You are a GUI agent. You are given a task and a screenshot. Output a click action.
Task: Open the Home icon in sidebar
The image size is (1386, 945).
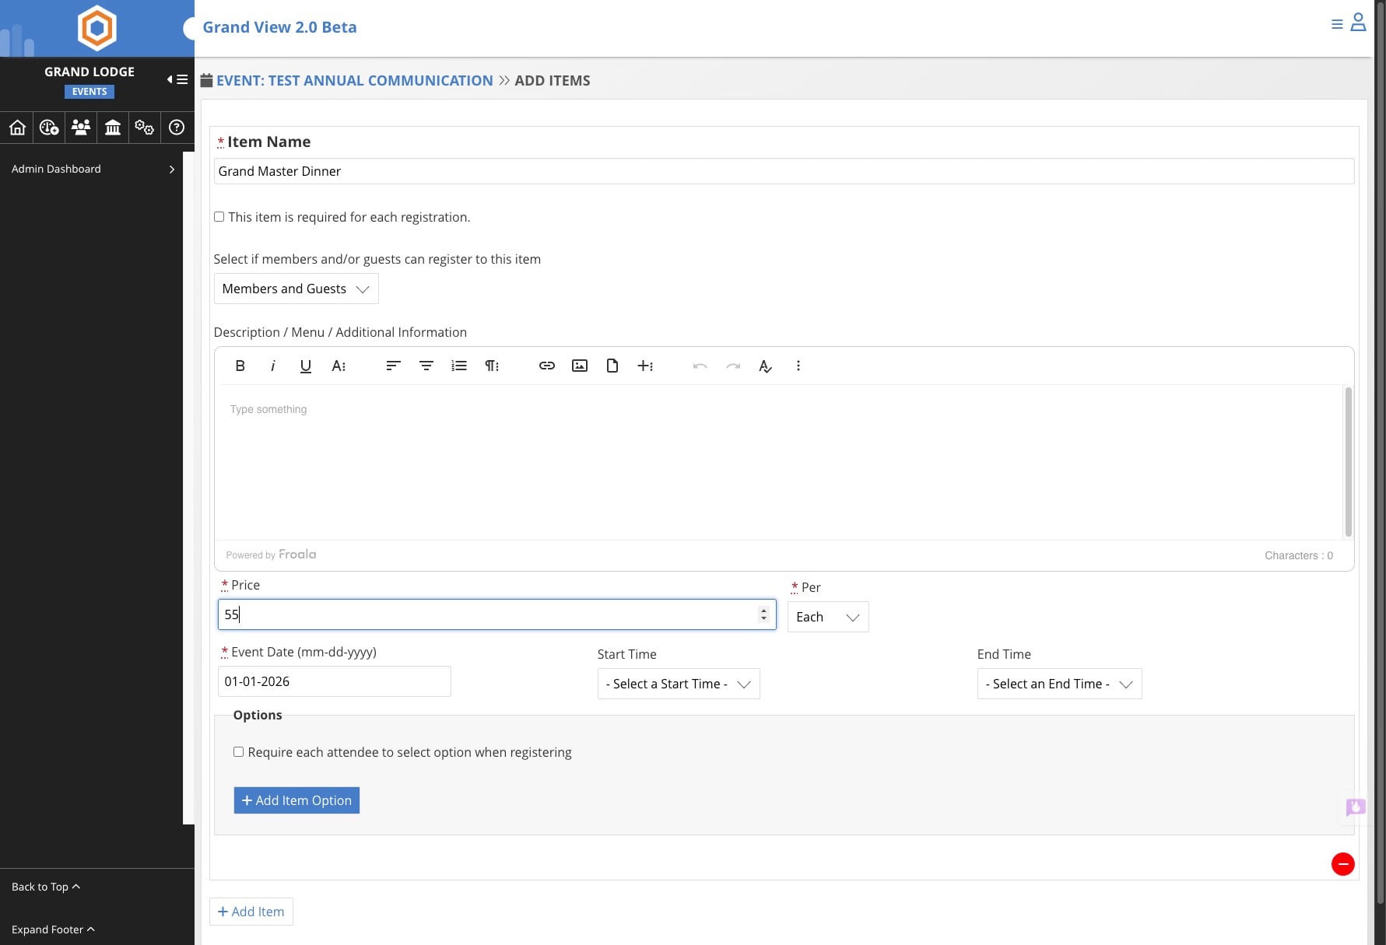17,127
